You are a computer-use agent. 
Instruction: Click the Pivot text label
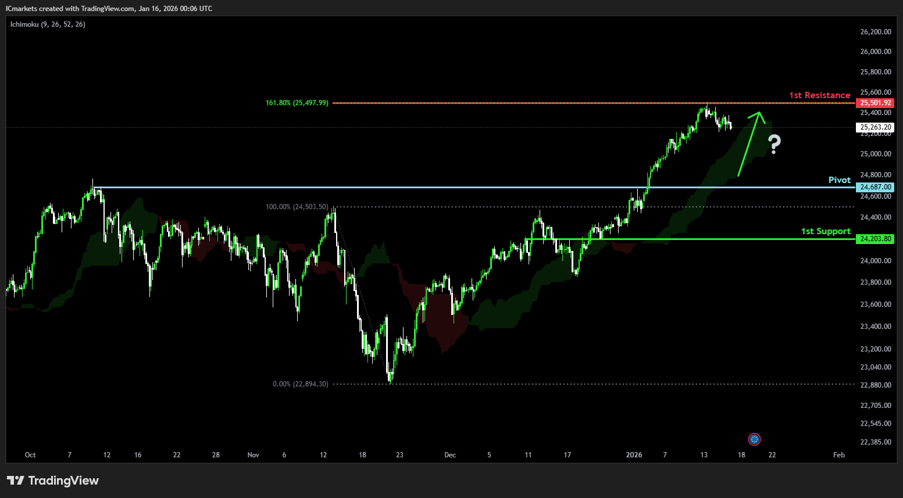coord(839,180)
